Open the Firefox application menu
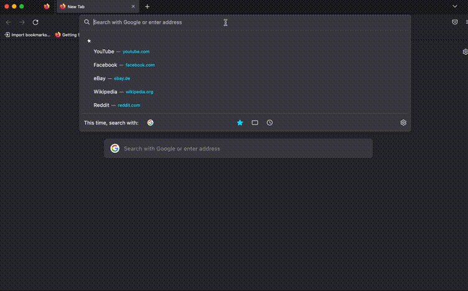This screenshot has height=291, width=468. coord(466,22)
